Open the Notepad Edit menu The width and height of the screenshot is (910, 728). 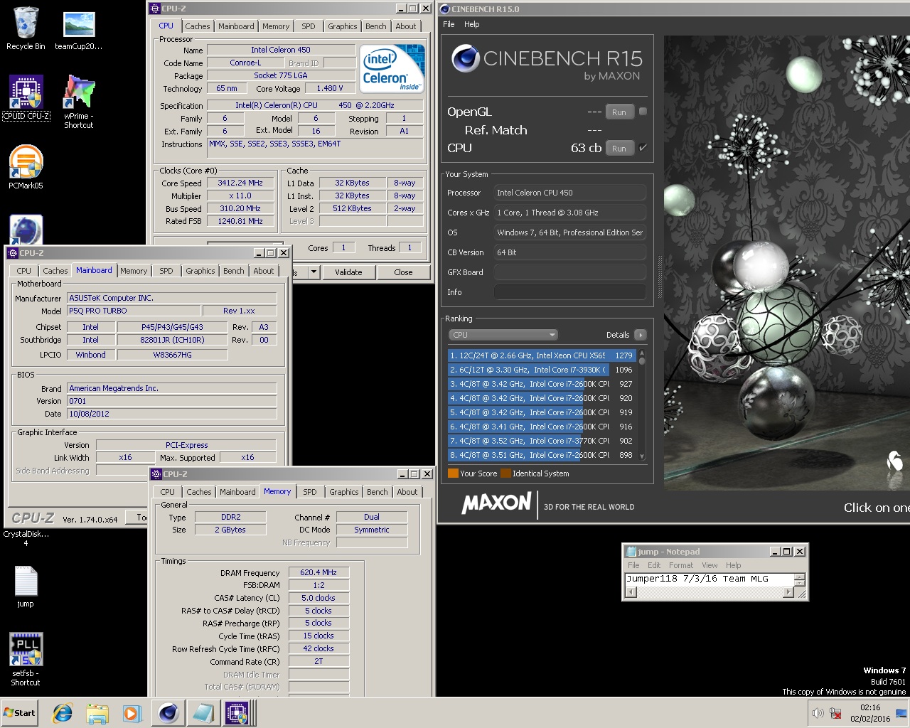tap(654, 565)
